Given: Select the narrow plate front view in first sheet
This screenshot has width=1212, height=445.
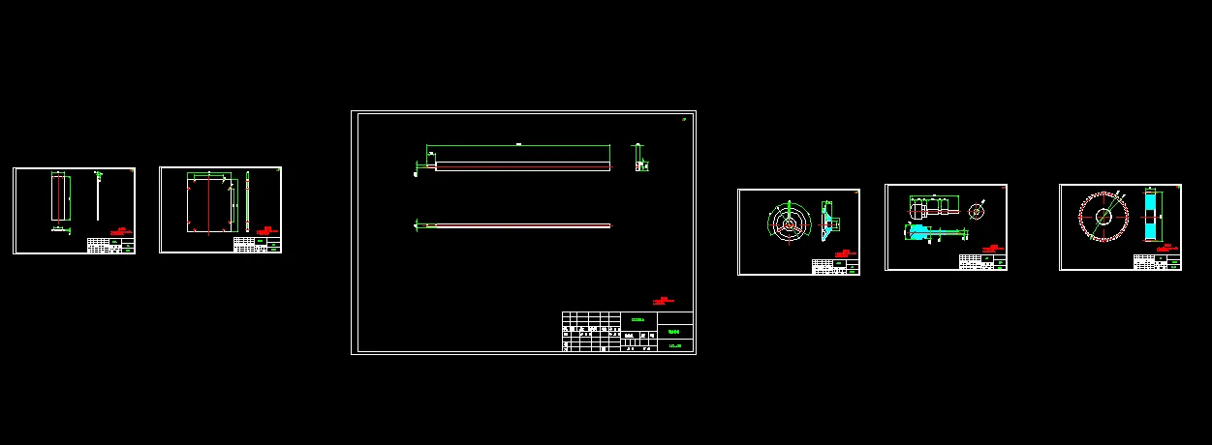Looking at the screenshot, I should click(60, 198).
